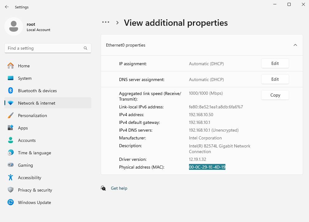Click the Accessibility figure icon
The height and width of the screenshot is (222, 309).
tap(11, 178)
